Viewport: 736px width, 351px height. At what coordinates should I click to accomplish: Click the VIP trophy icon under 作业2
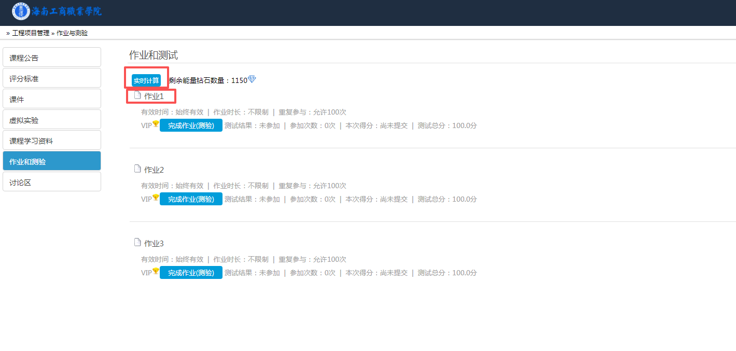(x=156, y=198)
